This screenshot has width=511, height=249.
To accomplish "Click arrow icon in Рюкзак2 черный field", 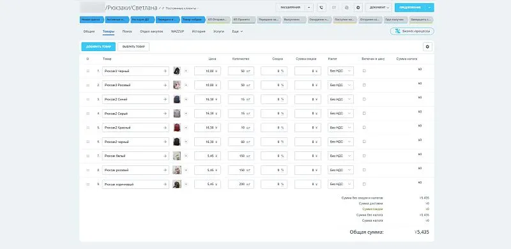I will (x=165, y=142).
